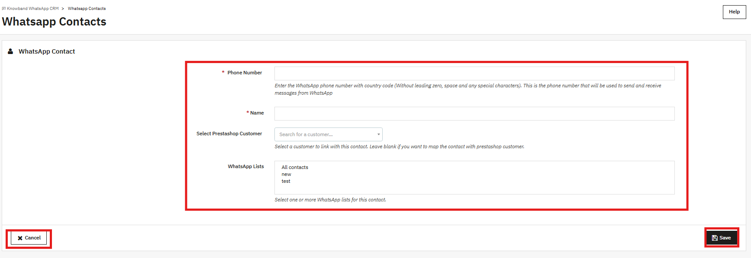The width and height of the screenshot is (751, 258).
Task: Focus the Phone Number input field
Action: click(474, 73)
